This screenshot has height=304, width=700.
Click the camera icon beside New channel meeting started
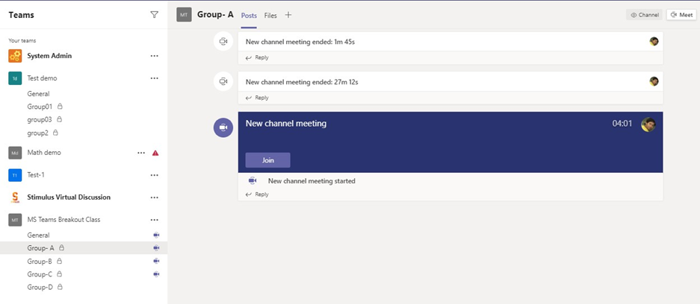point(253,181)
